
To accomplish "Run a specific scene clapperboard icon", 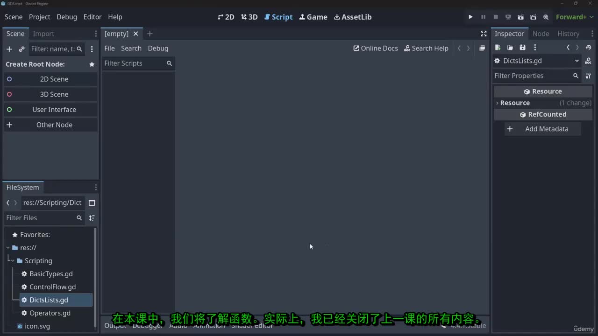I will pos(533,17).
